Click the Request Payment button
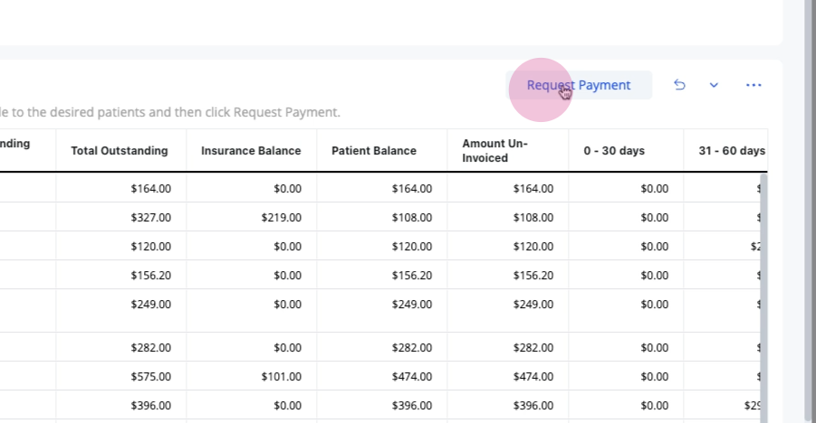This screenshot has height=423, width=816. [x=579, y=85]
